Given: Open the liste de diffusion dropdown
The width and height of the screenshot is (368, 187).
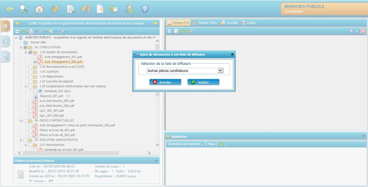Looking at the screenshot, I should tap(220, 70).
